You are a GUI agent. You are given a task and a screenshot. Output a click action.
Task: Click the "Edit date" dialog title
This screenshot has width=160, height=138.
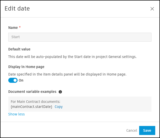(17, 9)
